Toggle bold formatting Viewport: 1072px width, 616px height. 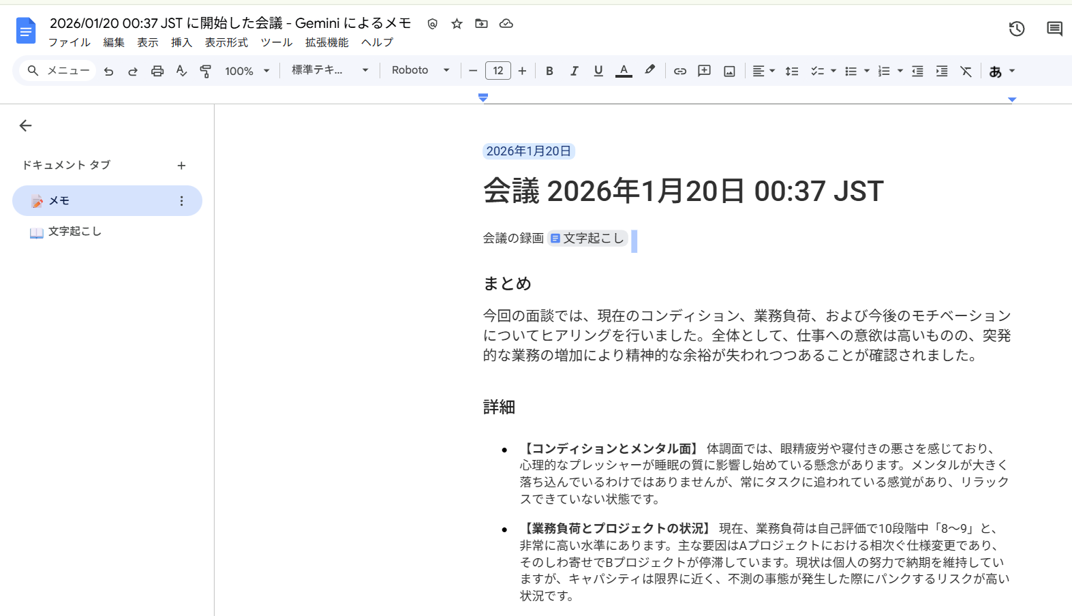point(549,71)
